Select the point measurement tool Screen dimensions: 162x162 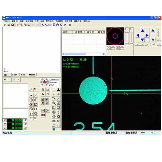(31, 95)
